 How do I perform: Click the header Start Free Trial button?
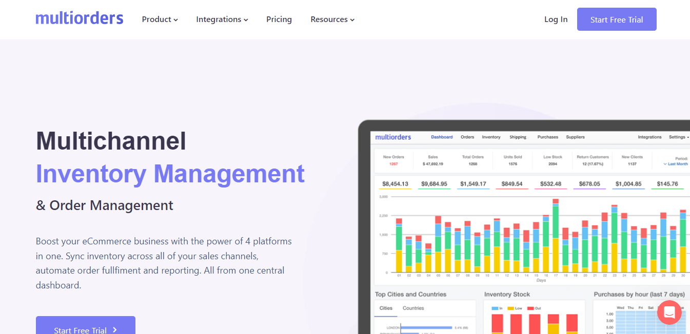617,19
